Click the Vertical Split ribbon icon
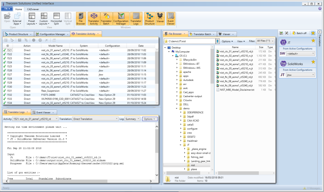Viewport: 324px width, 192px height. coord(68,18)
